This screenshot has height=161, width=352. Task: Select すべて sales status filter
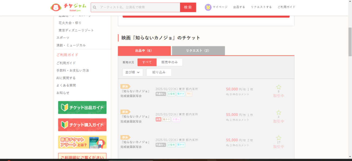pyautogui.click(x=147, y=62)
